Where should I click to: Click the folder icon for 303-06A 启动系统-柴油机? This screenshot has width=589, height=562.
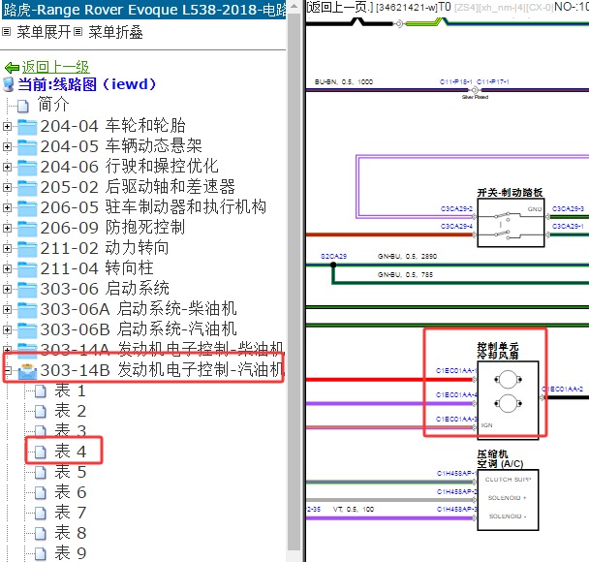27,310
